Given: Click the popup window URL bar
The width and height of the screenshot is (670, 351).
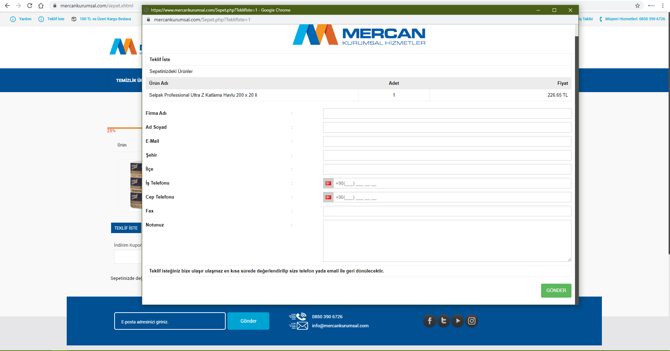Looking at the screenshot, I should [x=202, y=20].
